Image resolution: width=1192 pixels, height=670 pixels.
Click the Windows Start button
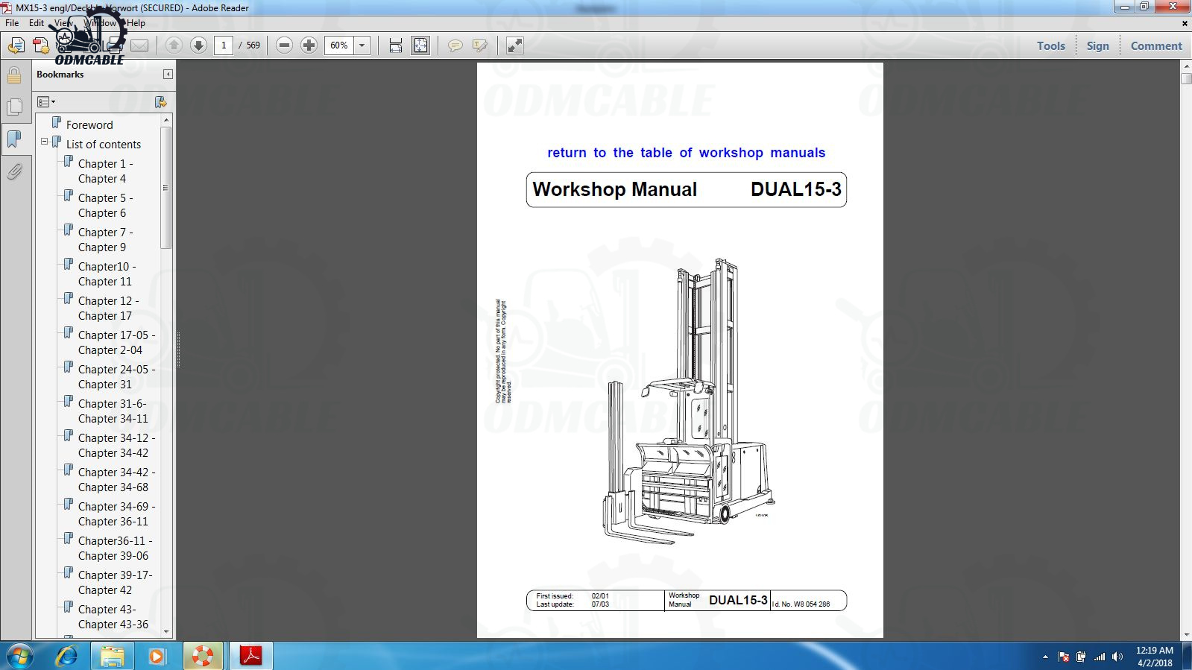pyautogui.click(x=20, y=656)
